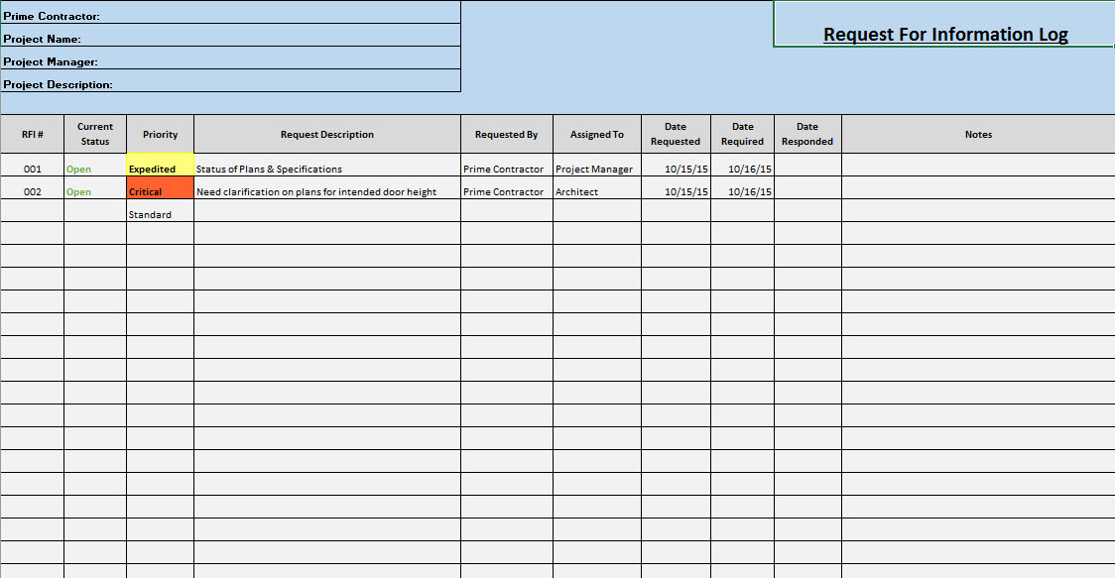The width and height of the screenshot is (1115, 578).
Task: Select the Current Status column header
Action: click(x=95, y=135)
